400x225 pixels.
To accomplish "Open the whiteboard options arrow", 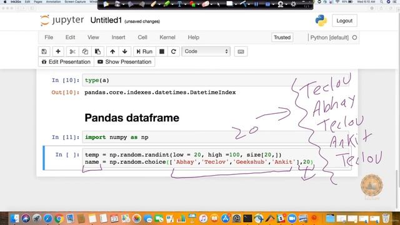I will tap(236, 4).
